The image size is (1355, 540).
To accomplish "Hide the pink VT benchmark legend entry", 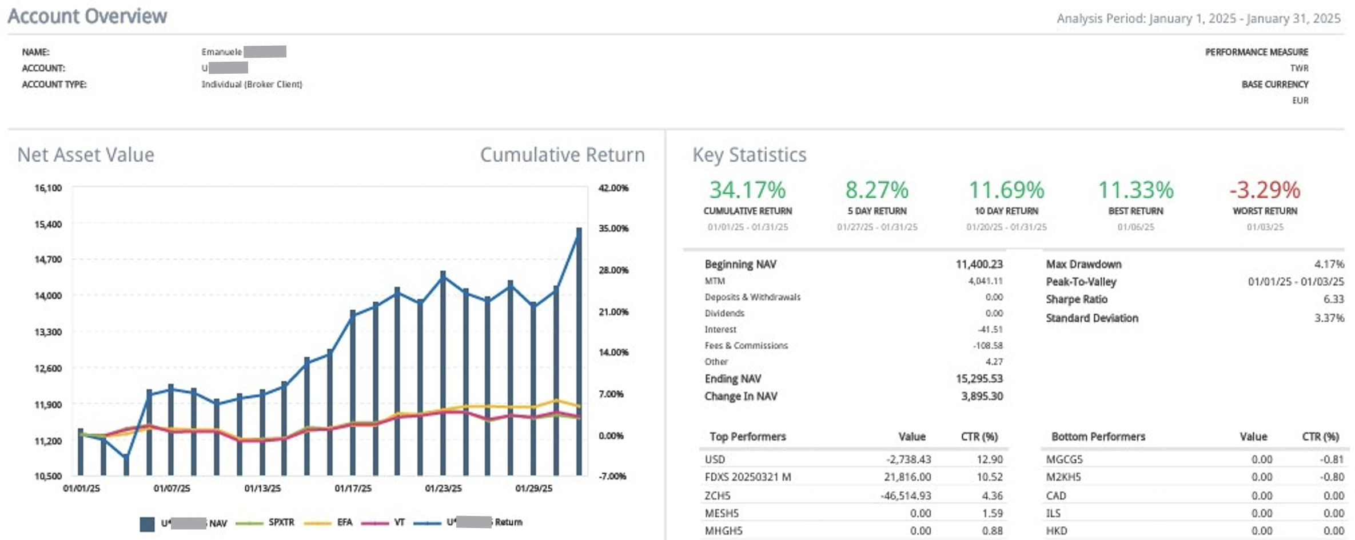I will (375, 523).
